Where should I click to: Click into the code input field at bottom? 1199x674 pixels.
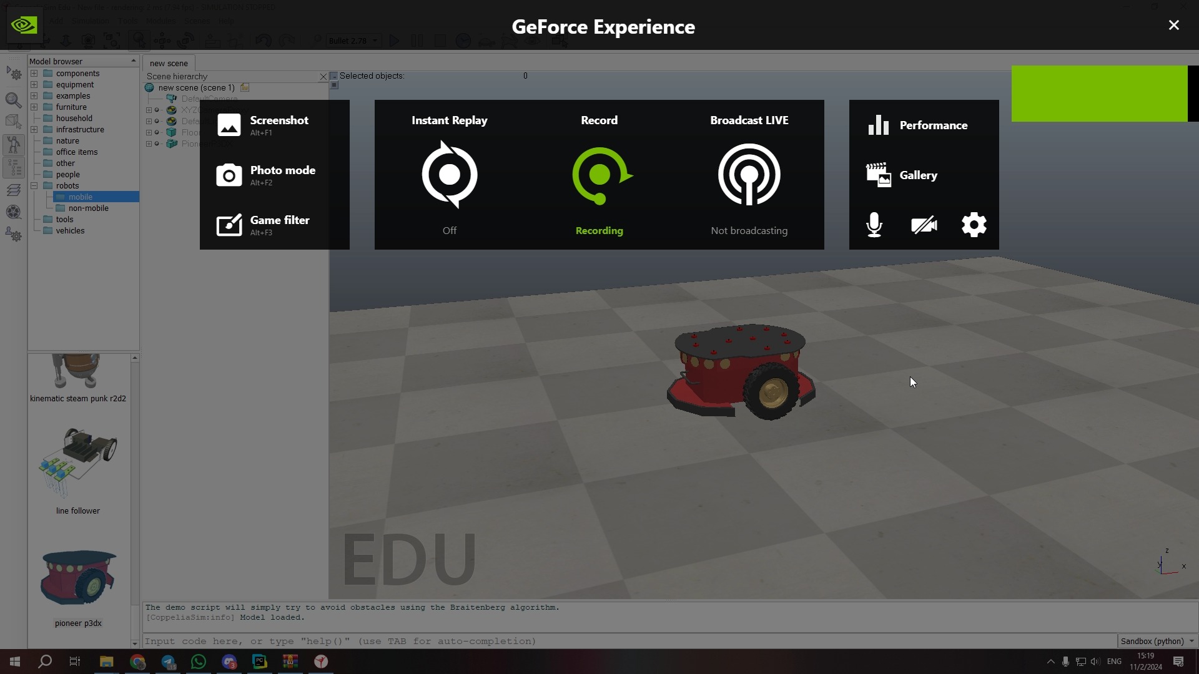click(x=437, y=641)
